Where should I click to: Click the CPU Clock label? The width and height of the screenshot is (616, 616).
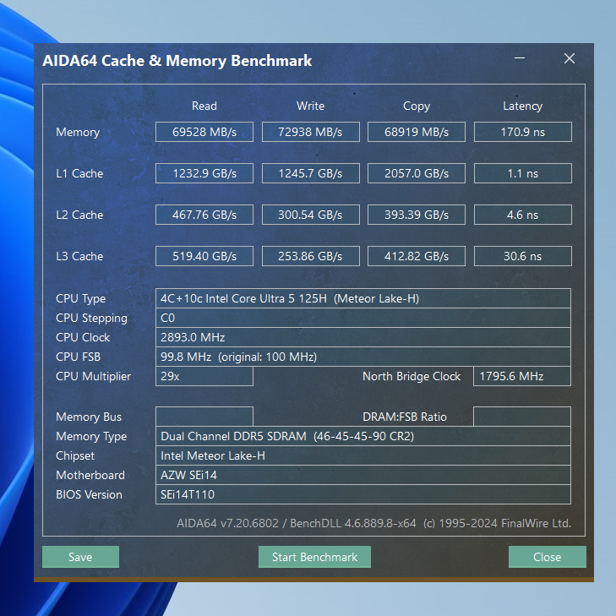click(83, 337)
